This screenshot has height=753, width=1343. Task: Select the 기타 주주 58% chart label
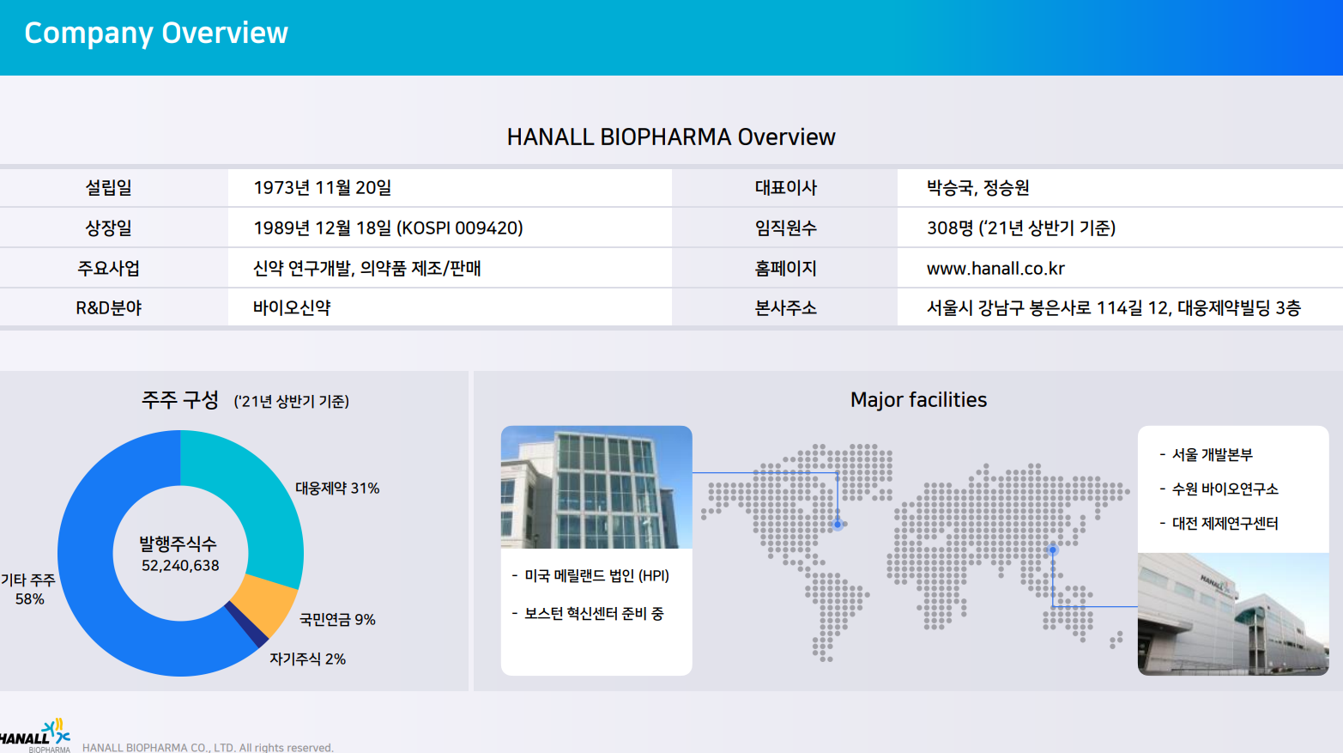coord(28,589)
